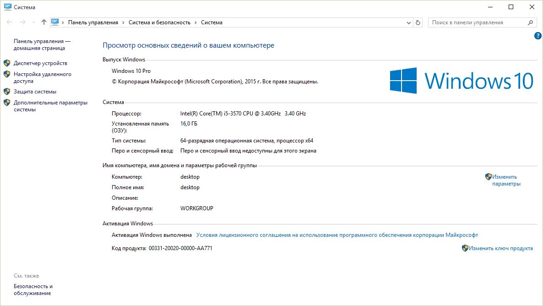Click shield icon beside Настройка удаленного доступа
This screenshot has width=543, height=306.
pyautogui.click(x=7, y=74)
